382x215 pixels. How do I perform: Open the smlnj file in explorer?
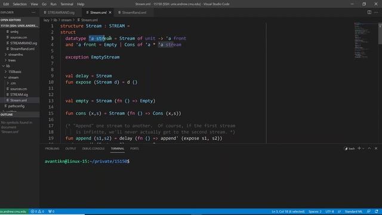point(14,32)
